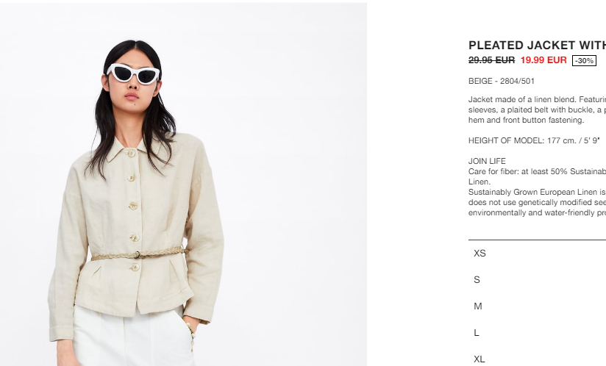Image resolution: width=606 pixels, height=366 pixels.
Task: Click the Care for fiber text
Action: tap(537, 176)
